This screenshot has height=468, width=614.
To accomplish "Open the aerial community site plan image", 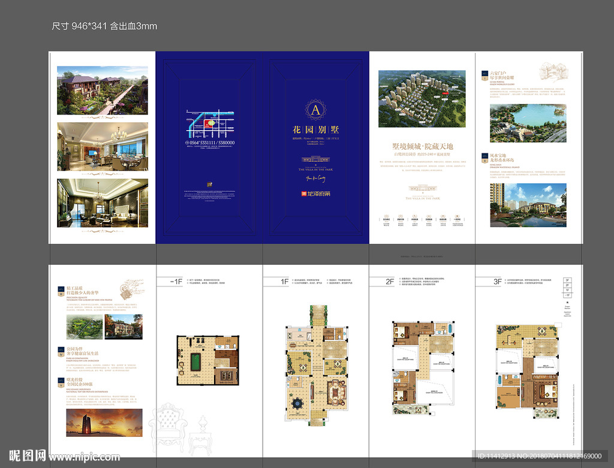I will (x=422, y=99).
